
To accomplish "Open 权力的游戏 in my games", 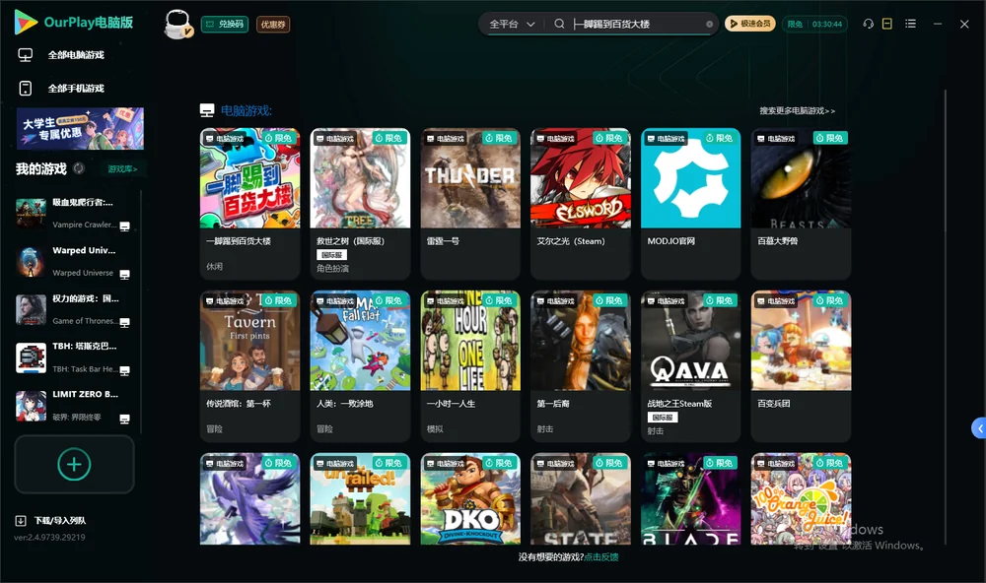I will click(x=74, y=309).
